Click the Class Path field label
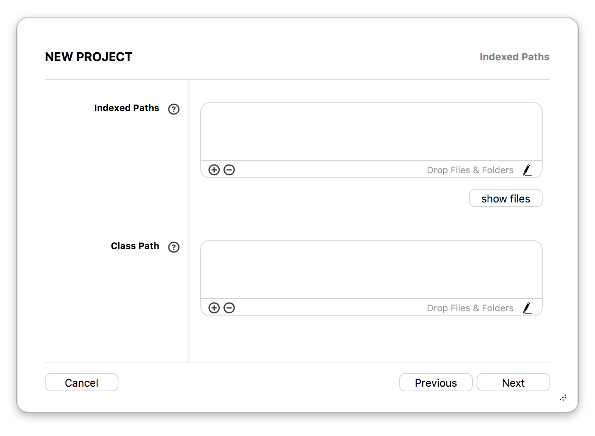Screen dimensions: 595x436 coord(135,246)
